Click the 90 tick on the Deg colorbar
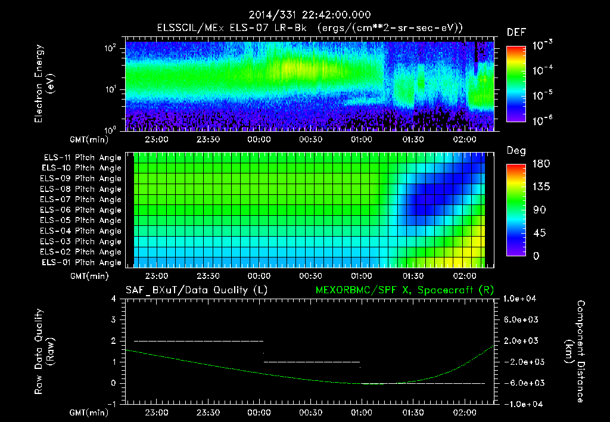Image resolution: width=610 pixels, height=422 pixels. pos(539,210)
